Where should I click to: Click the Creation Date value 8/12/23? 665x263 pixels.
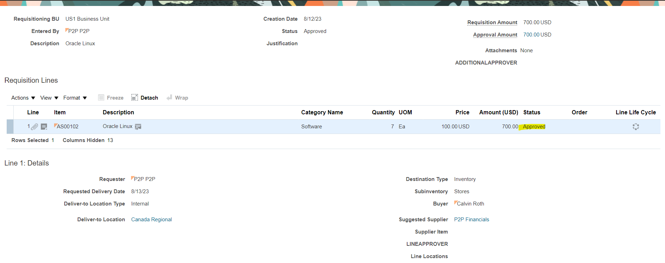click(x=312, y=19)
